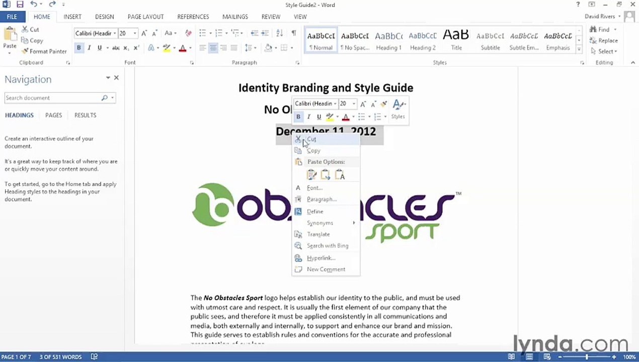Switch to the REVIEW tab

tap(271, 17)
